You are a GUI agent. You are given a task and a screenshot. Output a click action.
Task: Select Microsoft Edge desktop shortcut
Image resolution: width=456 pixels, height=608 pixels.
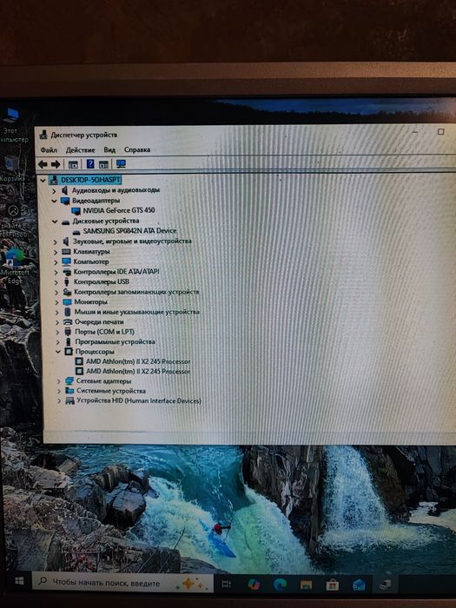tap(15, 267)
